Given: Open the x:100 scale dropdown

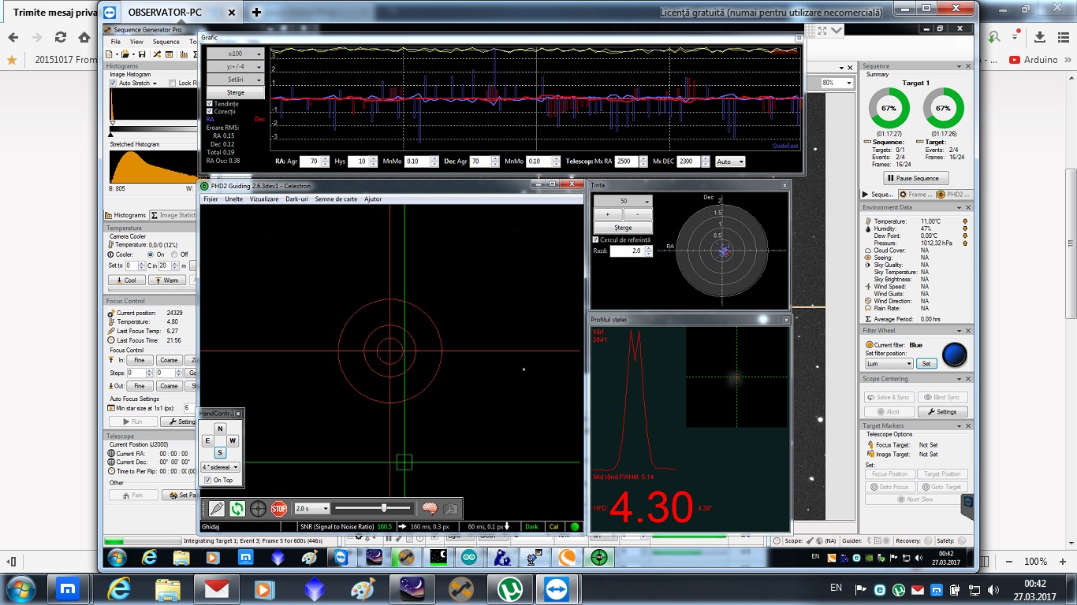Looking at the screenshot, I should click(235, 54).
